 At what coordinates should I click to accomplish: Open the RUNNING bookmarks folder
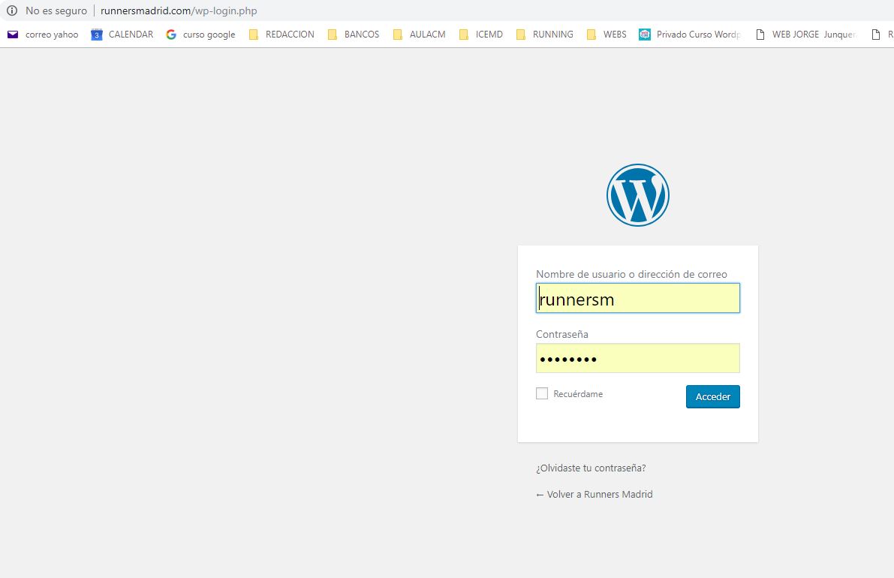tap(544, 35)
